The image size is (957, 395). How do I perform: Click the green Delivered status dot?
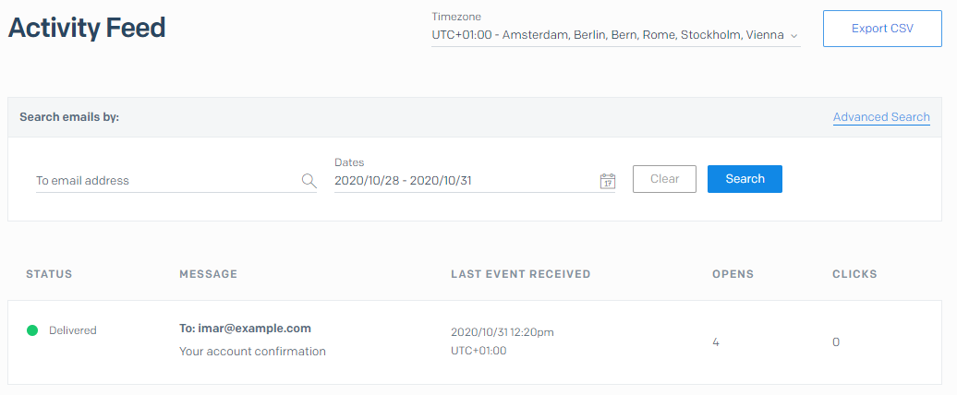pos(32,330)
